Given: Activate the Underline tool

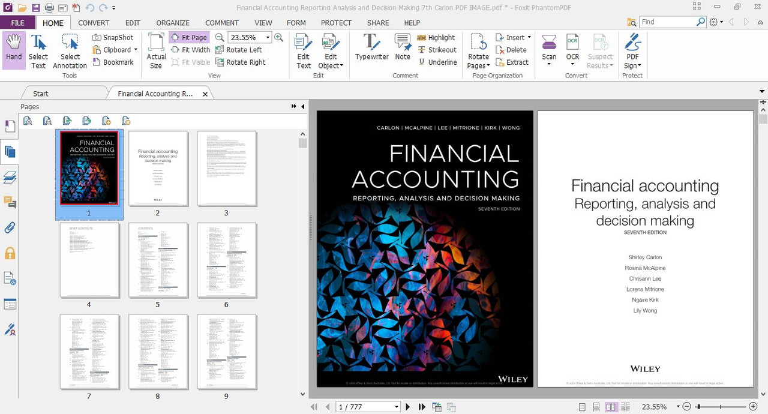Looking at the screenshot, I should (x=437, y=62).
